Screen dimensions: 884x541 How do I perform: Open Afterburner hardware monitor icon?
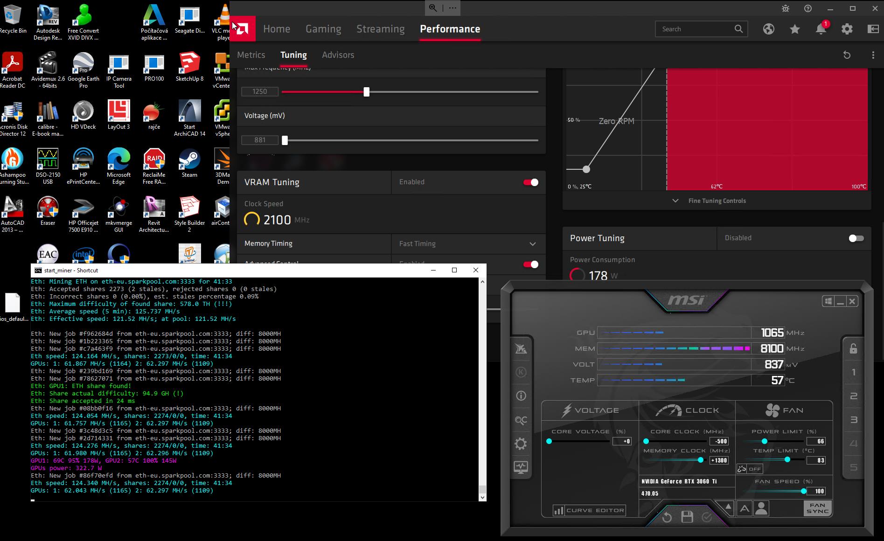(521, 467)
